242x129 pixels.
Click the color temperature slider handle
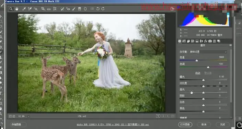[x=197, y=60]
